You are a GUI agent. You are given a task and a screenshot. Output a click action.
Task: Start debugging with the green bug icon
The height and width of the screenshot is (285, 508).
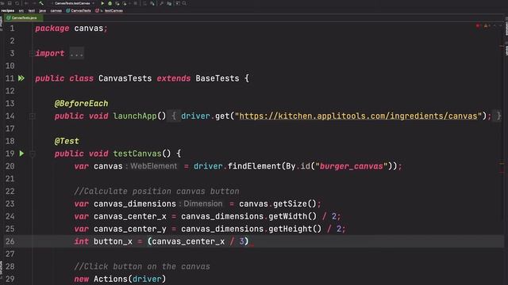(110, 3)
